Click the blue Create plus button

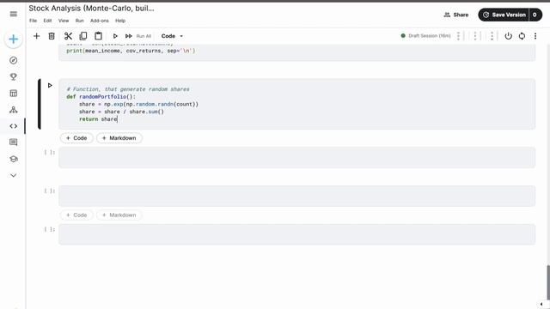[14, 39]
